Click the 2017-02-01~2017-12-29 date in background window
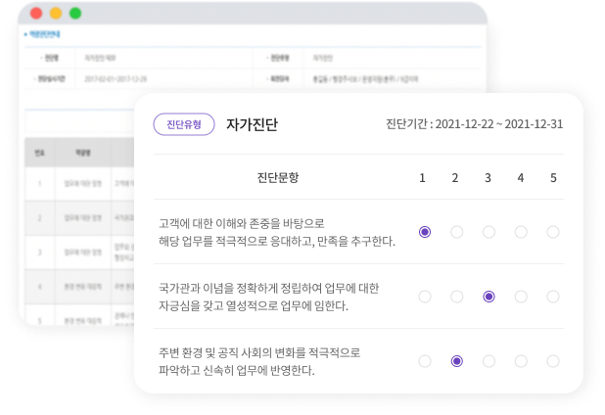The height and width of the screenshot is (415, 605). coord(116,79)
